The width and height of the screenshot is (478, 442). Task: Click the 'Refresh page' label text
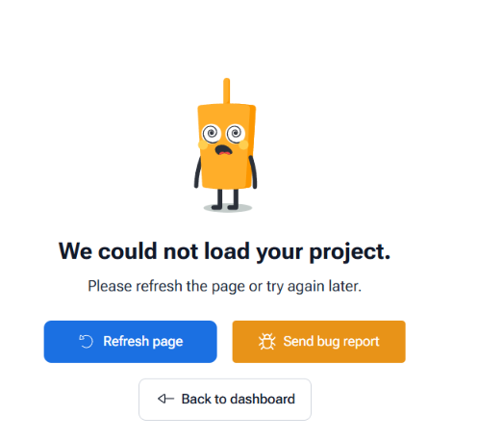click(x=143, y=342)
